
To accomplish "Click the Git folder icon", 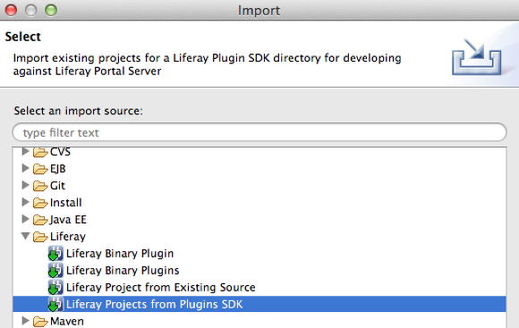I will (40, 186).
